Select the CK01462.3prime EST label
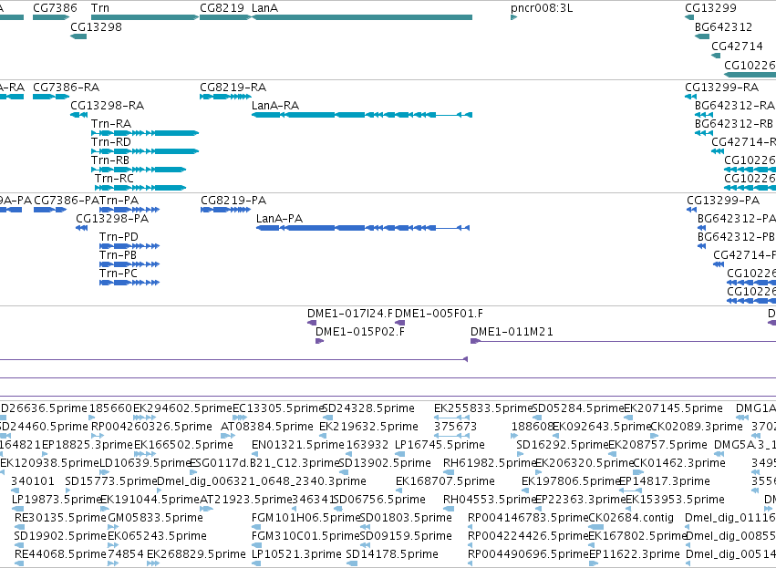 (x=679, y=463)
